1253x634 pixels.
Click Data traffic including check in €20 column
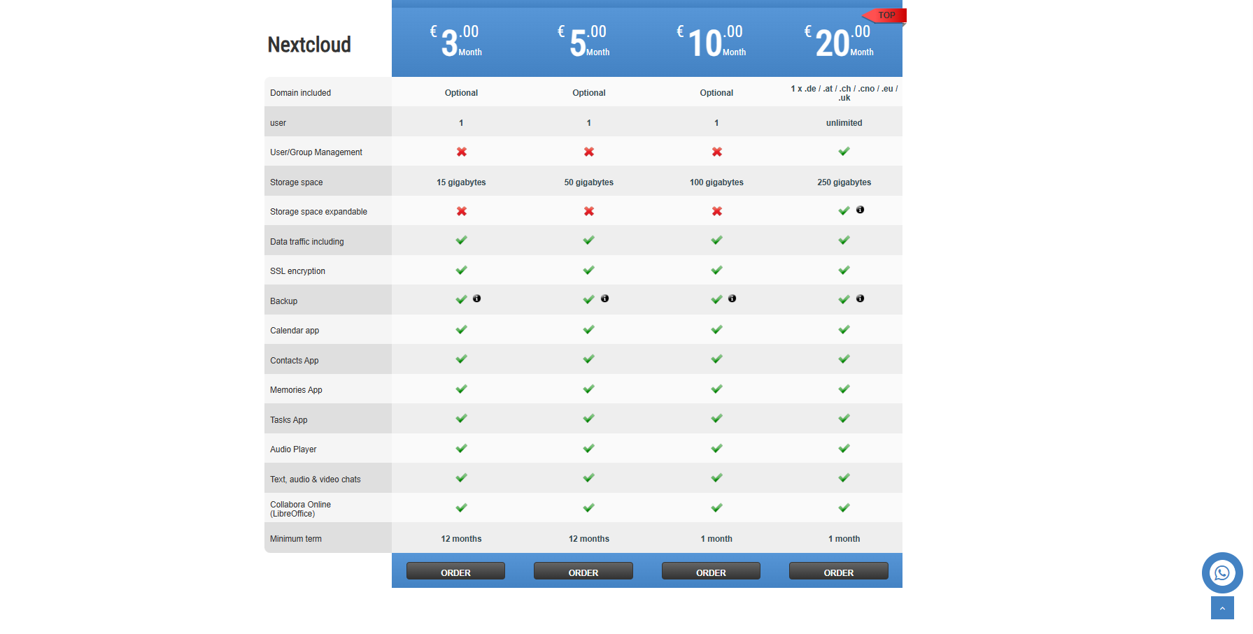click(x=844, y=240)
